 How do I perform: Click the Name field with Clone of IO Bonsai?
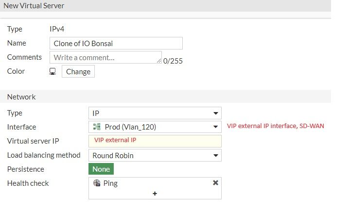click(x=116, y=43)
